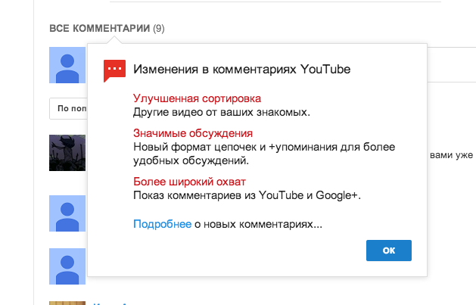Click the popup title «Изменения в комментариях YouTube»
Image resolution: width=476 pixels, height=305 pixels.
pyautogui.click(x=241, y=70)
